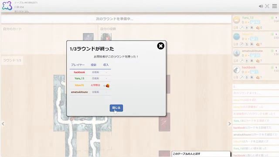
Task: Click the ラウンド 1/3 label
Action: coord(12,61)
